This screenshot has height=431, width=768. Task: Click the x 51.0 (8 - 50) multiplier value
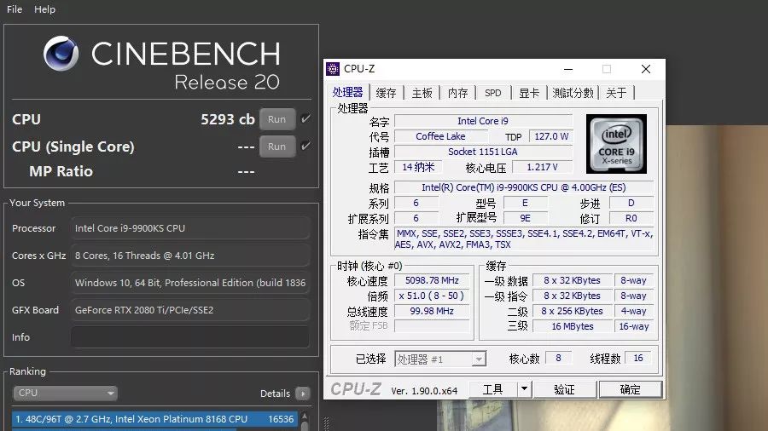(432, 296)
